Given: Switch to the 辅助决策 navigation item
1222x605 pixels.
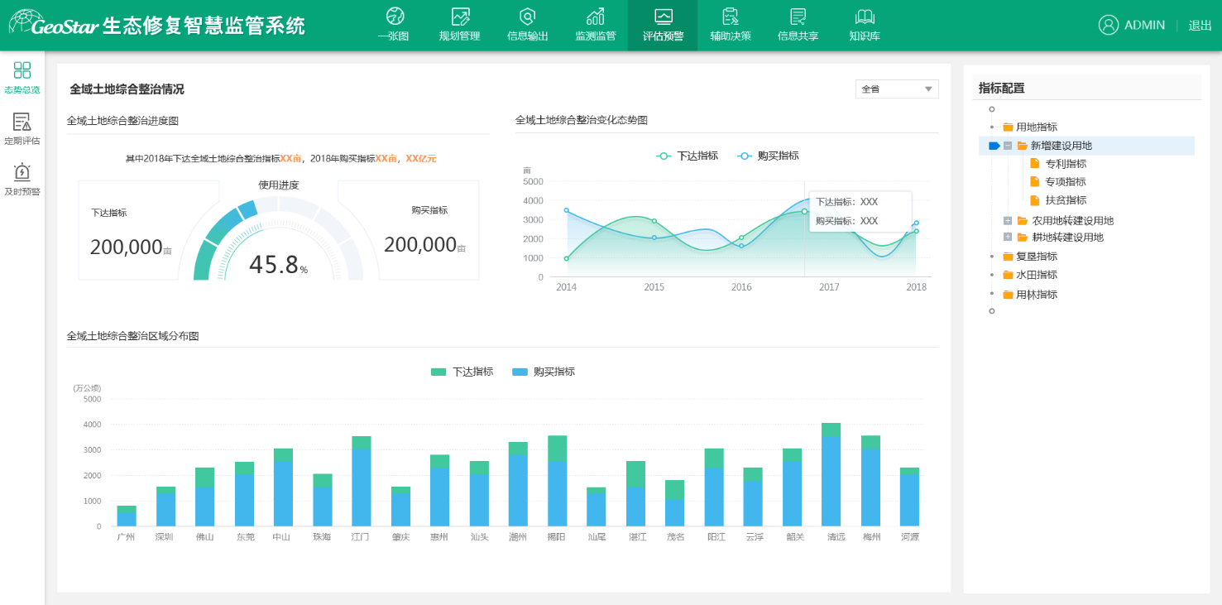Looking at the screenshot, I should tap(731, 25).
